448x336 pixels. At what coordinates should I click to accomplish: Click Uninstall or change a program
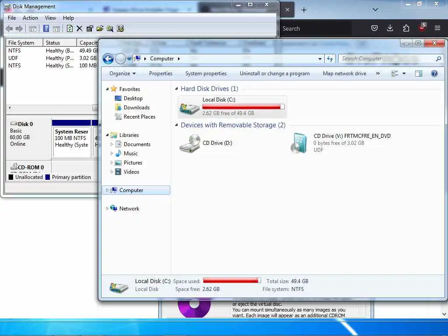[x=275, y=73]
